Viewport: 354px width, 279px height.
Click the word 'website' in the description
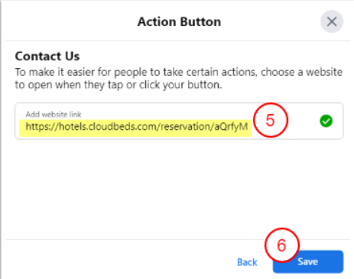(x=324, y=72)
